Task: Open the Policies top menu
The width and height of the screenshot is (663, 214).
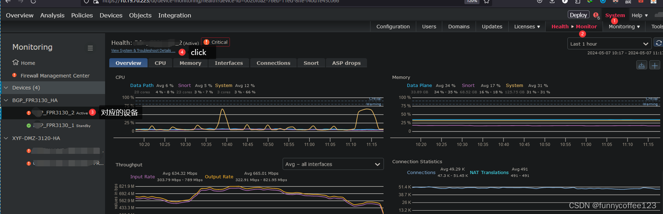Action: tap(82, 15)
